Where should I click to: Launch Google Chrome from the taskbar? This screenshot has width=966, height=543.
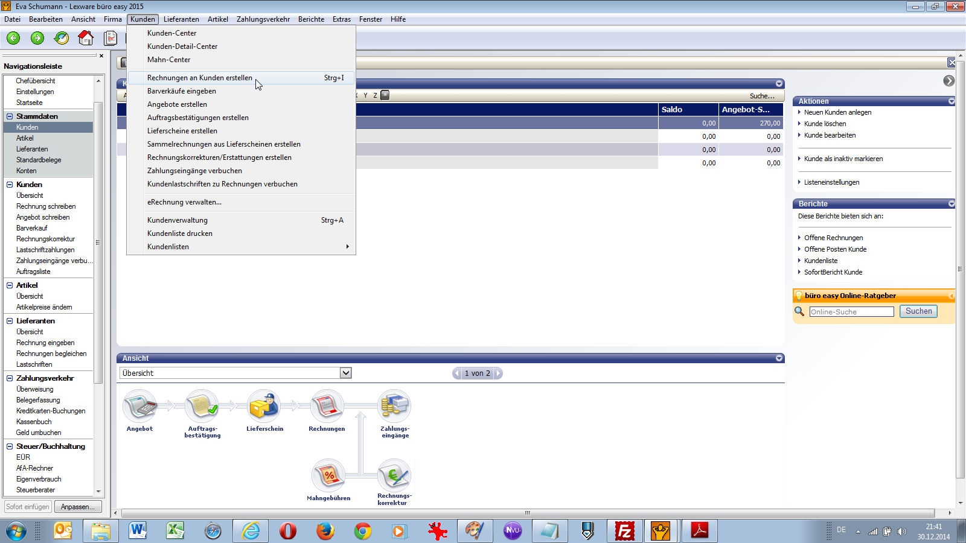(x=362, y=531)
